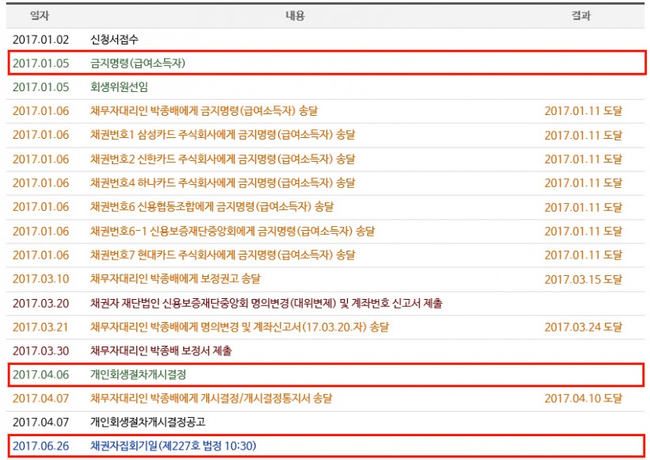Click the 일자 column header

tap(40, 16)
